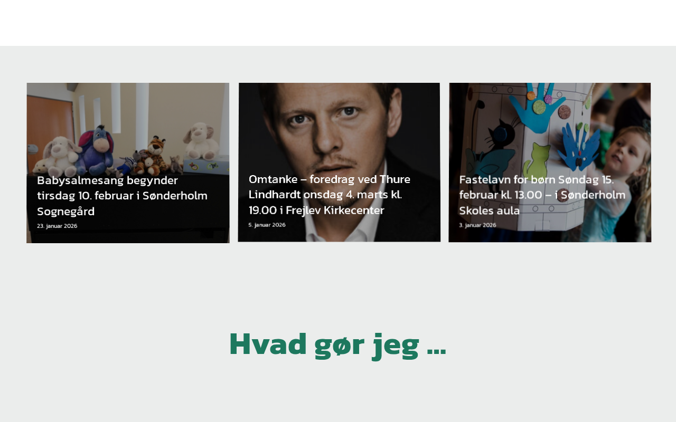The width and height of the screenshot is (676, 422).
Task: Open the Fastelavn for børn article
Action: [x=542, y=195]
